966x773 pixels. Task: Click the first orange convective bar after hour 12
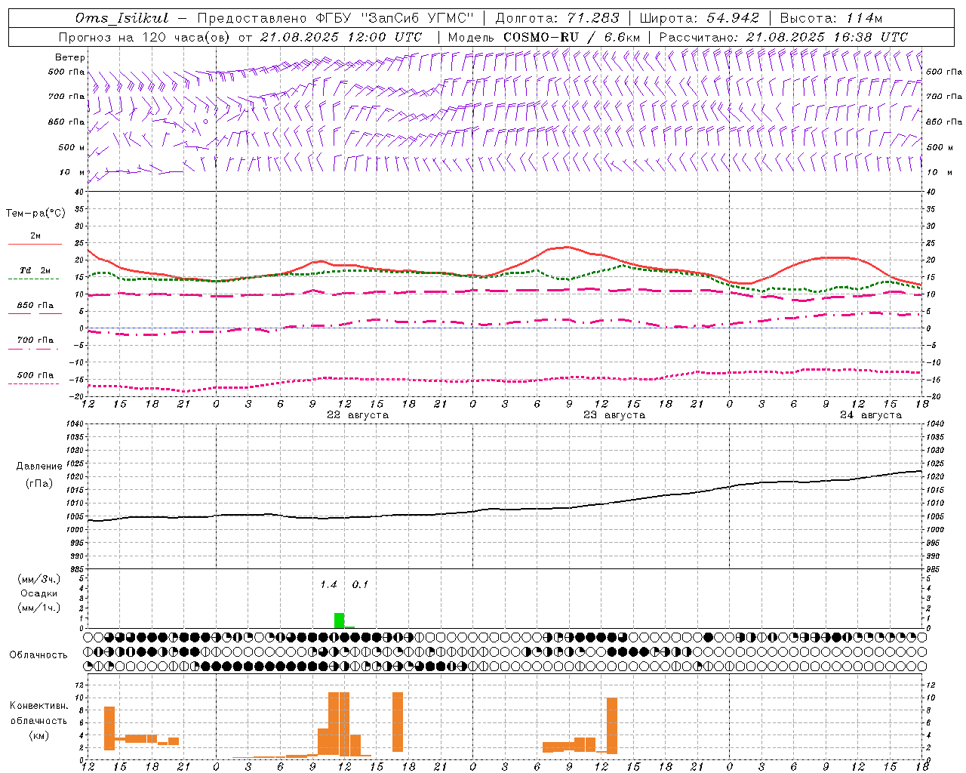coord(109,728)
